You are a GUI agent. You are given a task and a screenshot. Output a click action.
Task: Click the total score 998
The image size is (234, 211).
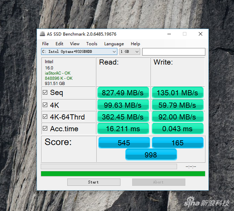coord(151,155)
